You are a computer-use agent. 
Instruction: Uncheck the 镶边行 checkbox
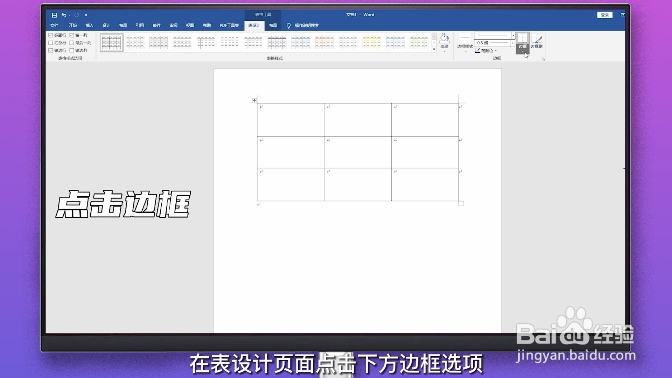(x=51, y=50)
